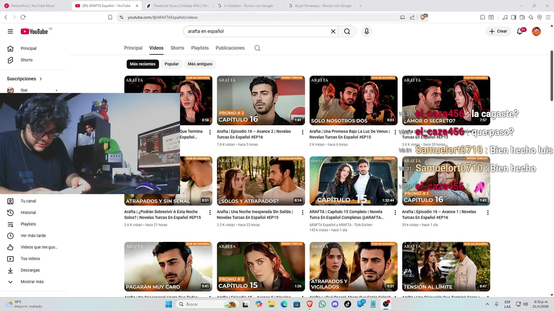This screenshot has height=311, width=554.
Task: Open the Brave music note playlist icon
Action: (x=505, y=17)
